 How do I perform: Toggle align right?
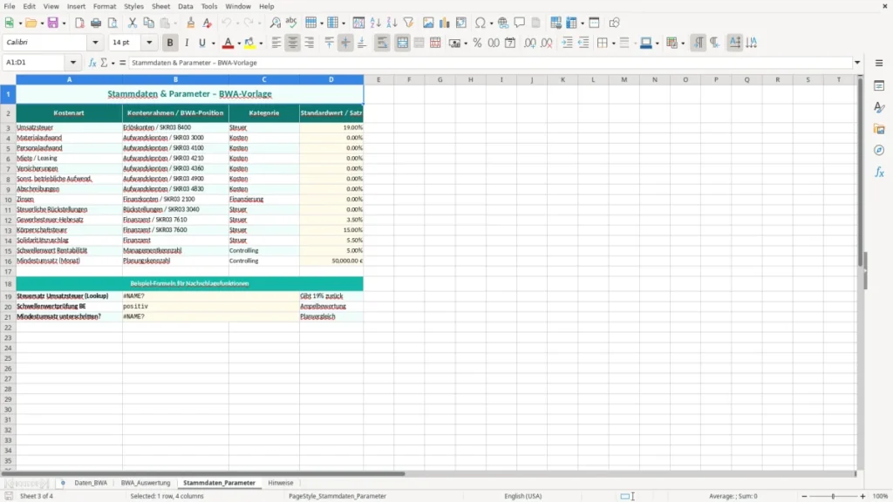(x=310, y=43)
